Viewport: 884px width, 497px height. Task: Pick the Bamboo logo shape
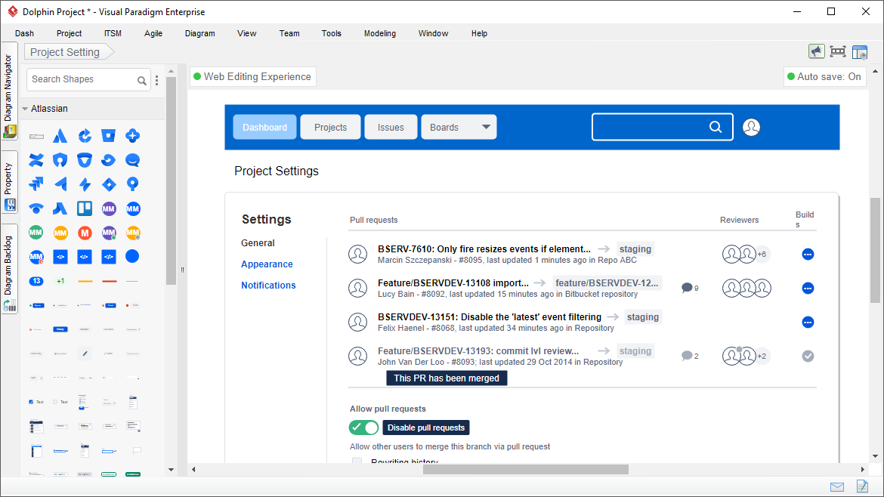point(85,136)
